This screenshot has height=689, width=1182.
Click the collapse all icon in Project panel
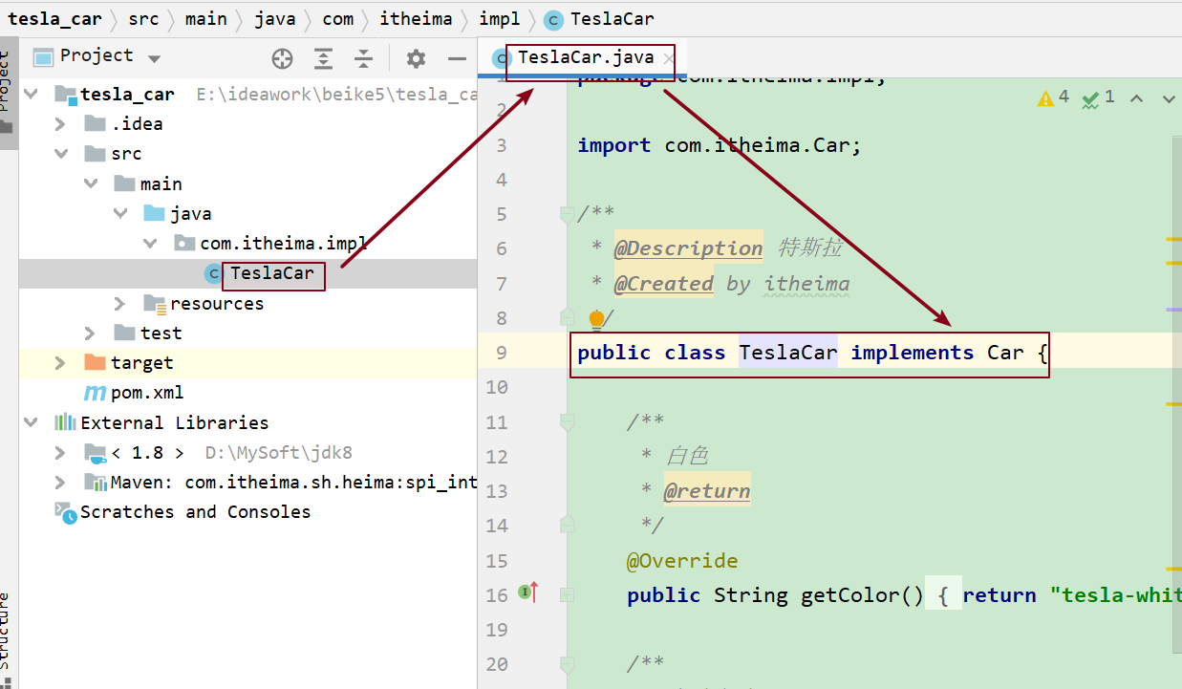pos(363,59)
